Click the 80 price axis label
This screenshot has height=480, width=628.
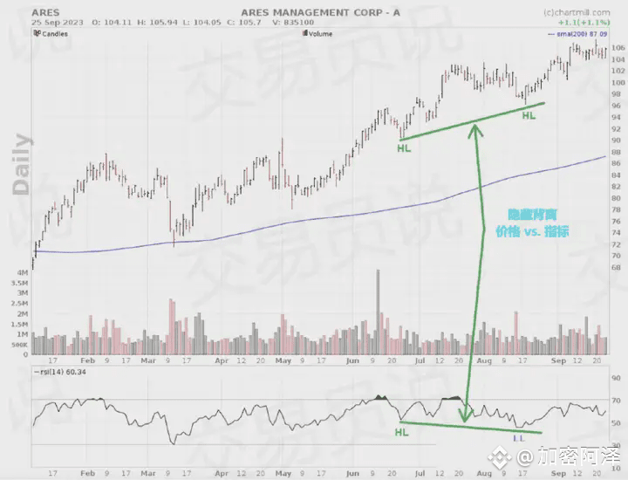point(616,198)
